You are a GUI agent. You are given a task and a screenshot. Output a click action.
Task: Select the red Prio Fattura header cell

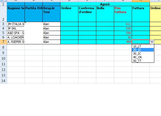(x=123, y=14)
